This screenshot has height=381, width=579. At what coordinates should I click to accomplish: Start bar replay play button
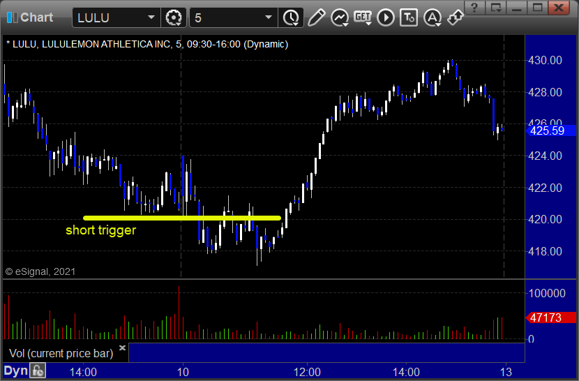386,17
